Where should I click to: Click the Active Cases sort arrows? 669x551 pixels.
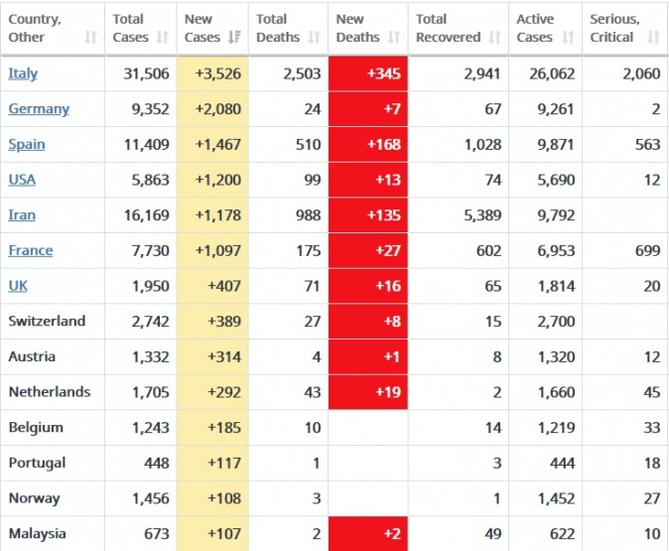point(567,38)
